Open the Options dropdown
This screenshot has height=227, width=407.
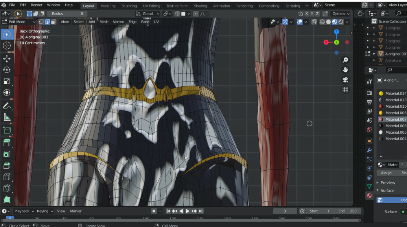(341, 14)
